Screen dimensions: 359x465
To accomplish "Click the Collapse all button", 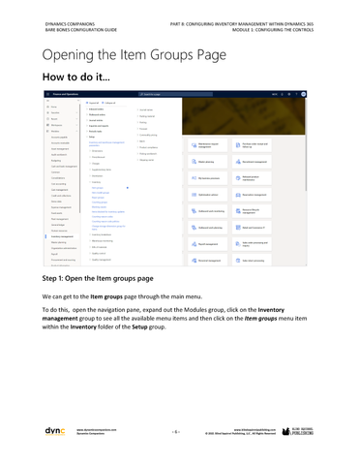I will pos(108,103).
